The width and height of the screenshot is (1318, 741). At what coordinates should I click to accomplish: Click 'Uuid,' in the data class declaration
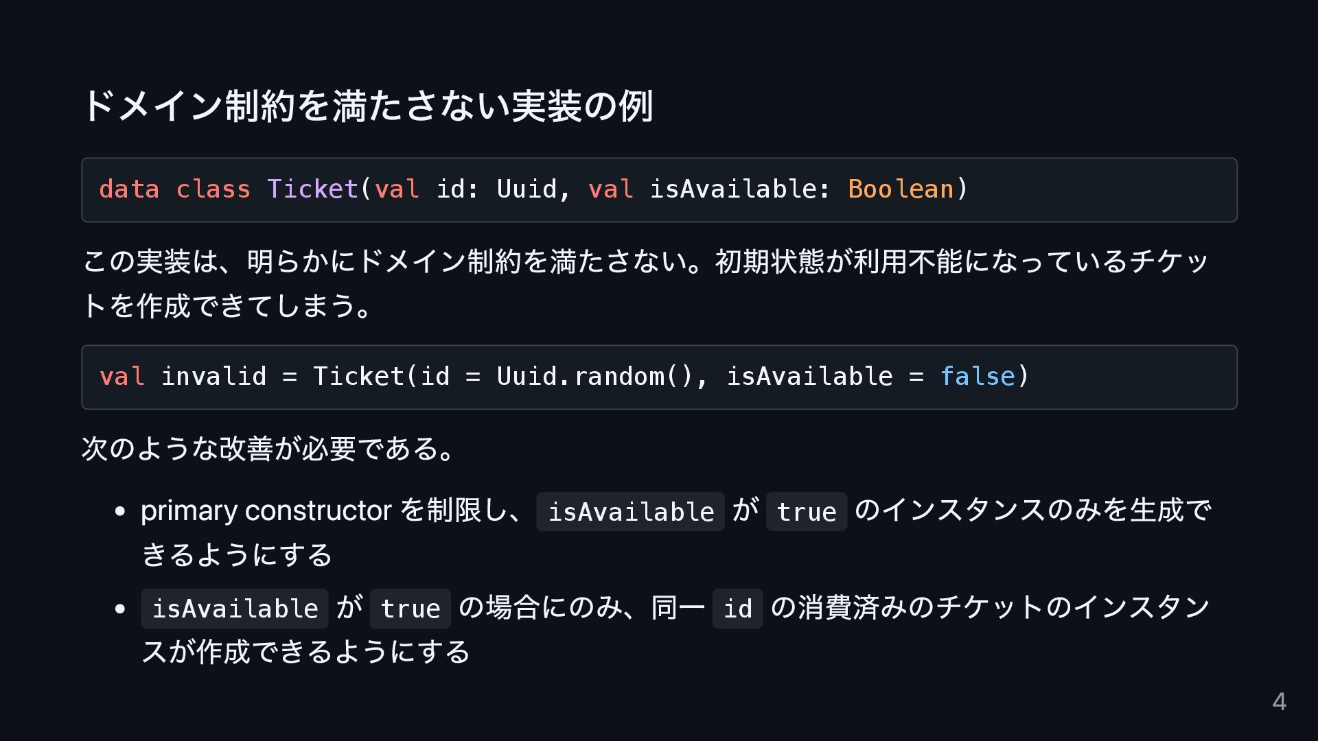(534, 189)
